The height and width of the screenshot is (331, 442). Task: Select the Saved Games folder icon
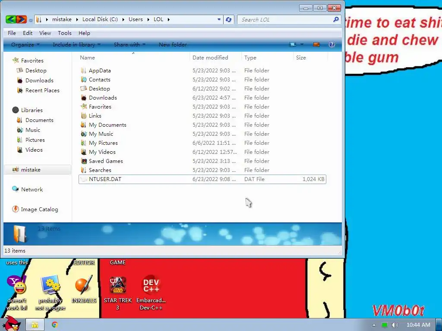tap(83, 161)
